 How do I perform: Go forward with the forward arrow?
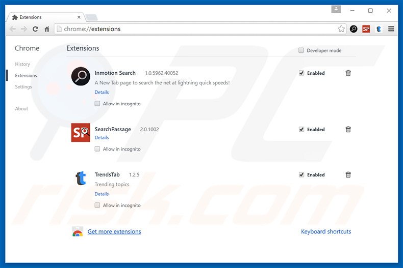pos(24,29)
